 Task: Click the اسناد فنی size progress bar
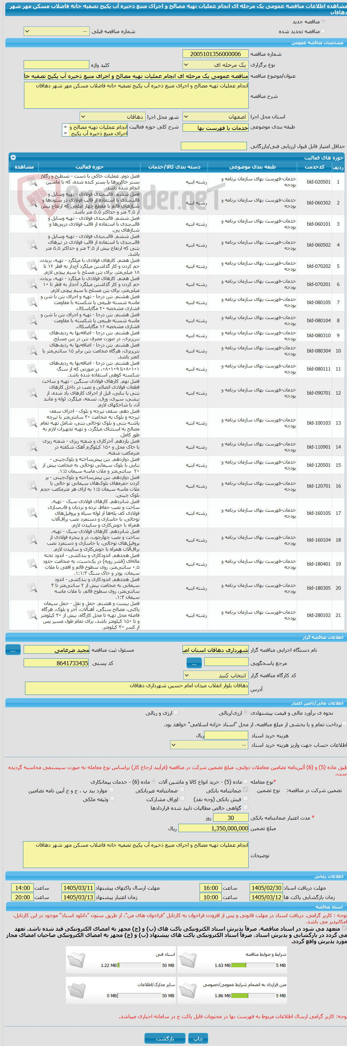[x=139, y=965]
